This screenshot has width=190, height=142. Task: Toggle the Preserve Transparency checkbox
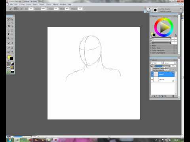tap(152, 69)
